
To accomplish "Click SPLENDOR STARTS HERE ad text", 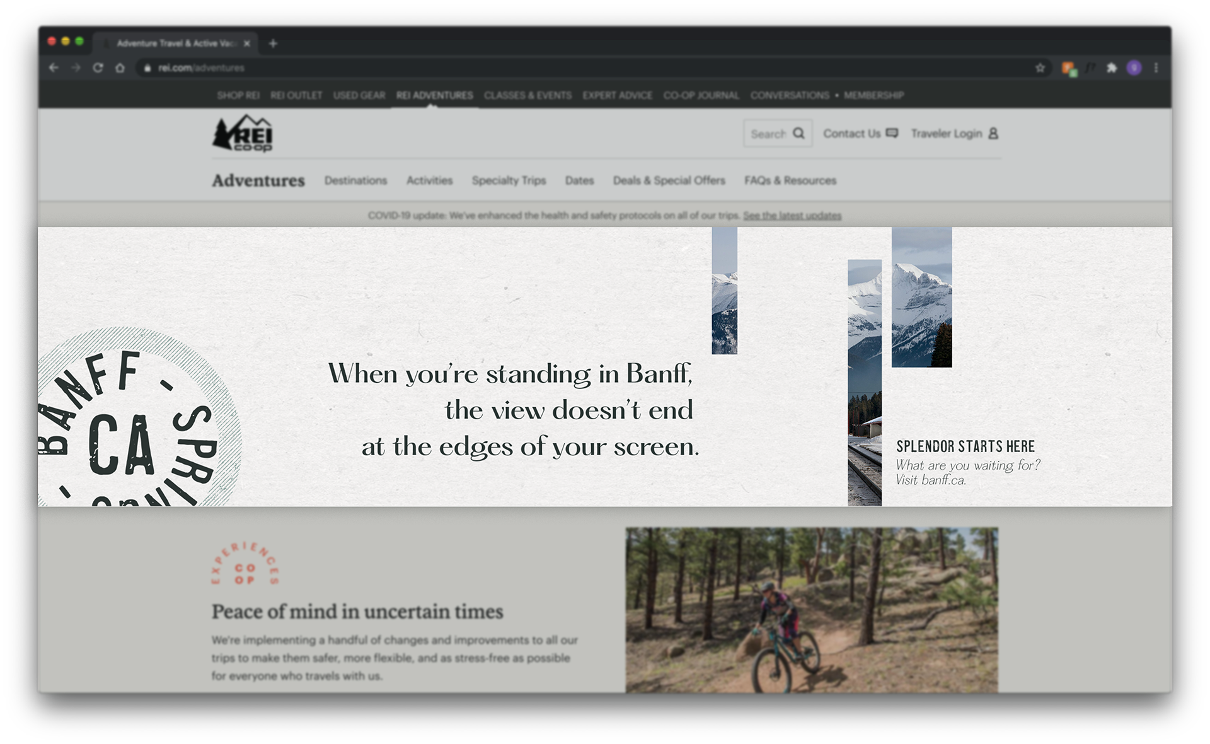I will click(x=965, y=446).
